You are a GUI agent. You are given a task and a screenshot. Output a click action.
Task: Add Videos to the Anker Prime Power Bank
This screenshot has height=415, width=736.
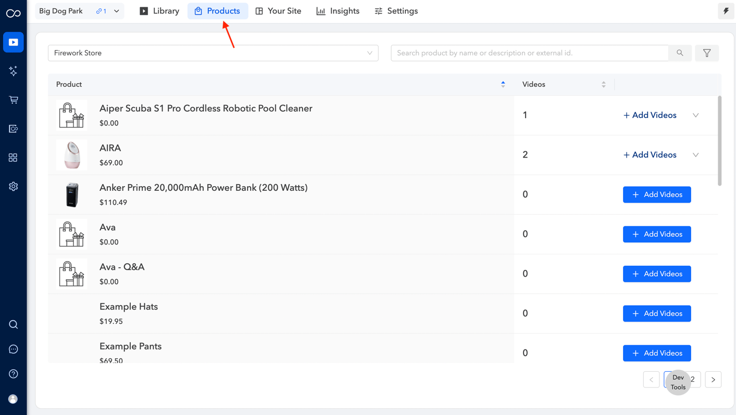657,194
